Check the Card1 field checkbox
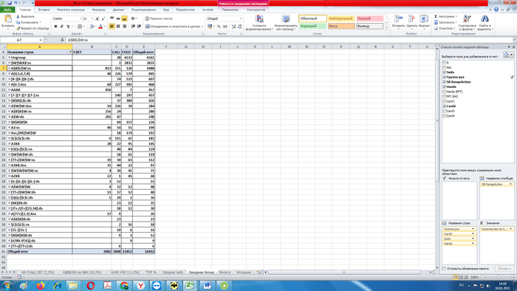517x291 pixels. click(445, 101)
